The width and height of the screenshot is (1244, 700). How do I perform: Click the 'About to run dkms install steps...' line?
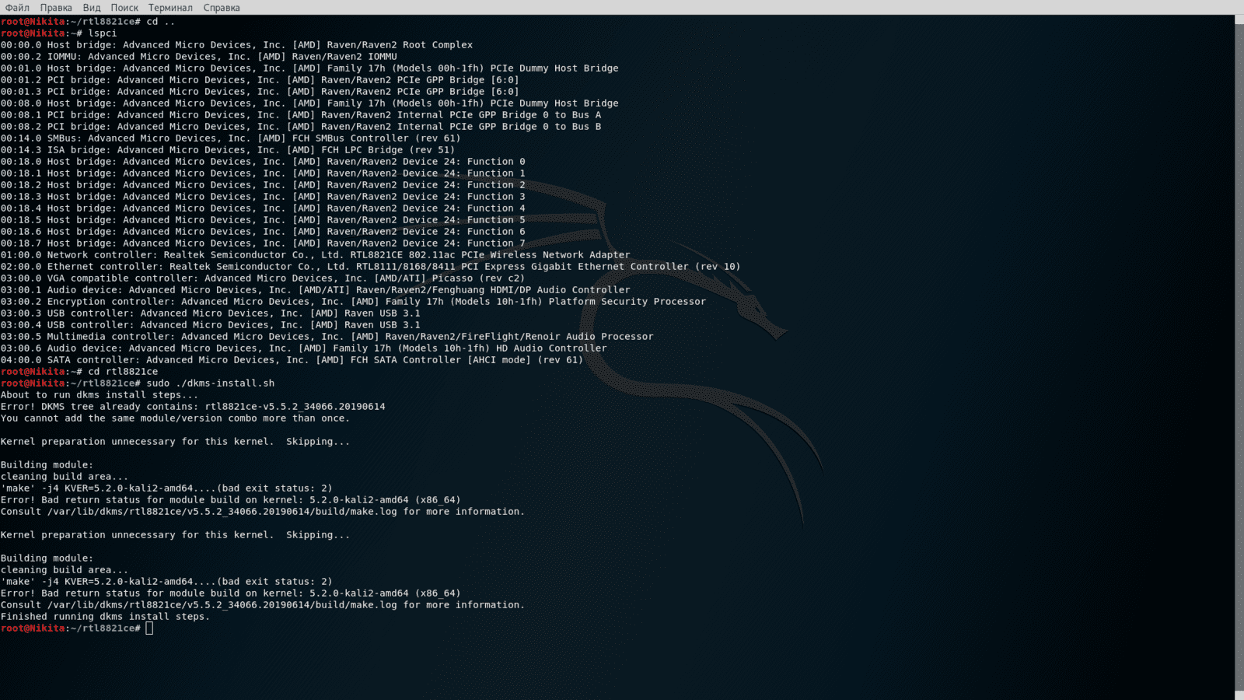[100, 395]
